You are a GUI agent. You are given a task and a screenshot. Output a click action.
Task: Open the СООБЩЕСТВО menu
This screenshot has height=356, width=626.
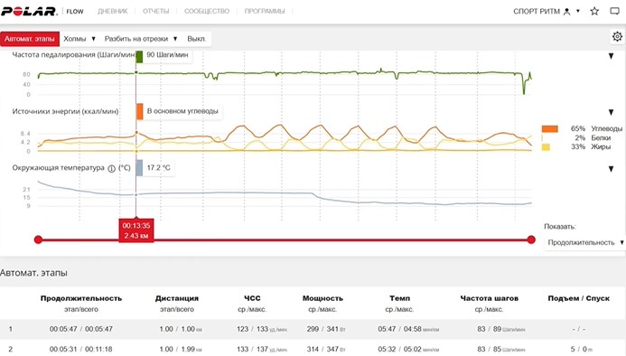tap(207, 11)
